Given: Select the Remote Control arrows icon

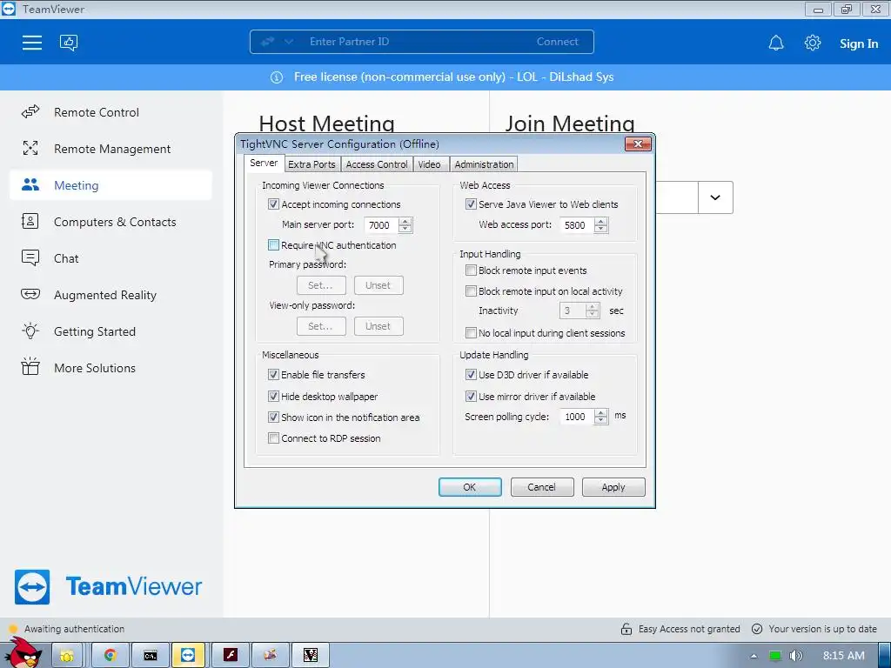Looking at the screenshot, I should 30,112.
